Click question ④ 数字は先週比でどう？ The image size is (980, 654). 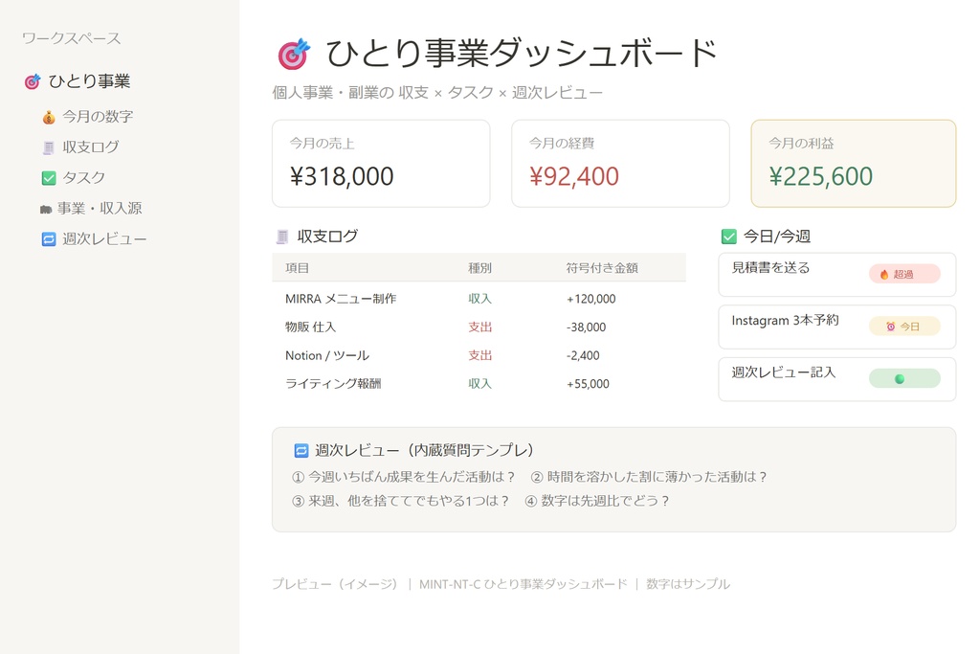pyautogui.click(x=597, y=502)
